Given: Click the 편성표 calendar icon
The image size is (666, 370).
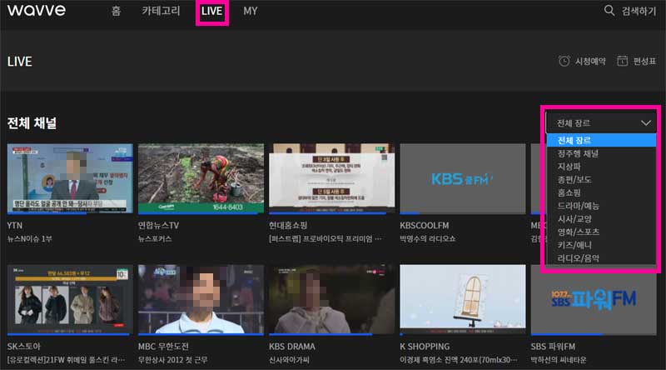Looking at the screenshot, I should (x=622, y=61).
